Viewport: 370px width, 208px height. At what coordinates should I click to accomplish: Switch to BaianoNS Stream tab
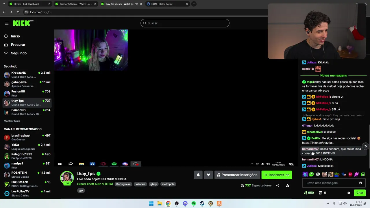pos(75,4)
